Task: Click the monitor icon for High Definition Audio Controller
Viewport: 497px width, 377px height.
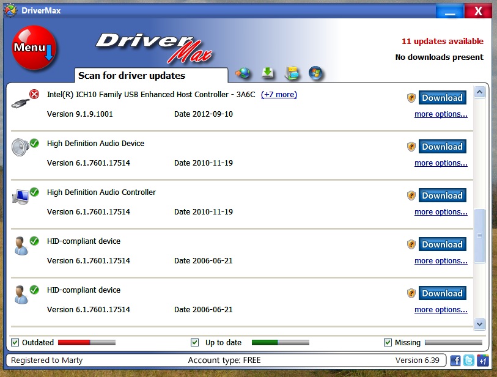Action: point(21,197)
